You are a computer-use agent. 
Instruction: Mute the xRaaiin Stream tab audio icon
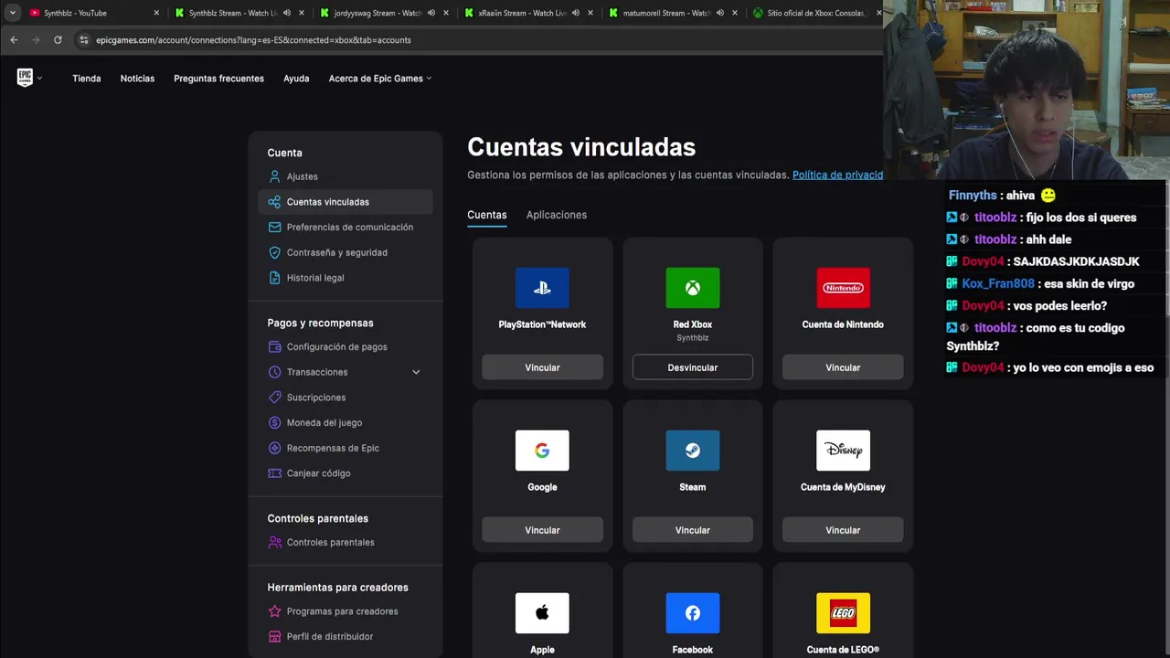576,13
